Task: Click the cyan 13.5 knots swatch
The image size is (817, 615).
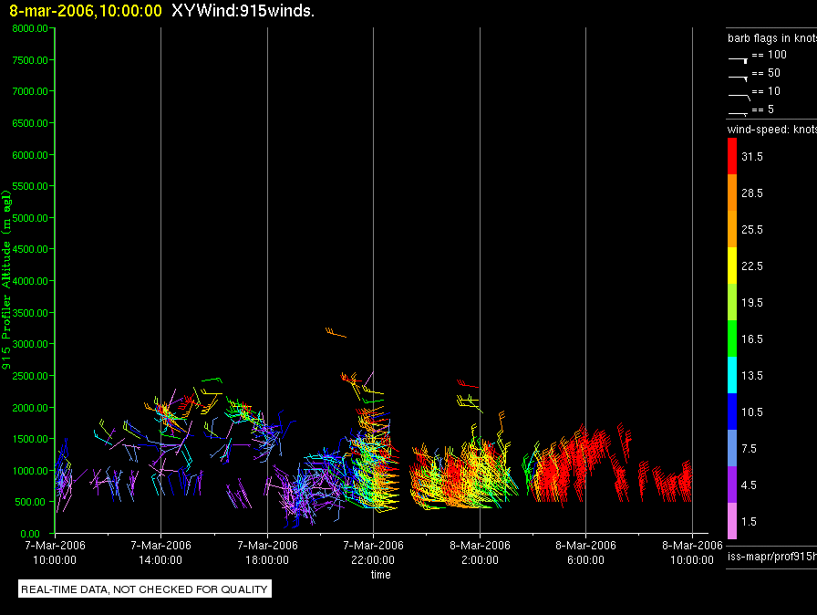Action: click(x=732, y=375)
